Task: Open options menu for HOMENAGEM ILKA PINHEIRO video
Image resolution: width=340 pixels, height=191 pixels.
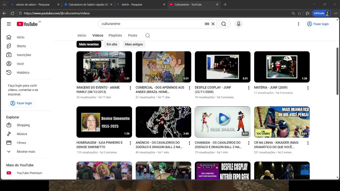Action: point(130,143)
